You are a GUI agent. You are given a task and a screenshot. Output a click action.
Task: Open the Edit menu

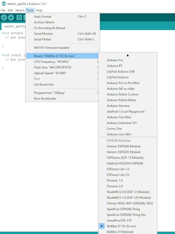(x=10, y=10)
